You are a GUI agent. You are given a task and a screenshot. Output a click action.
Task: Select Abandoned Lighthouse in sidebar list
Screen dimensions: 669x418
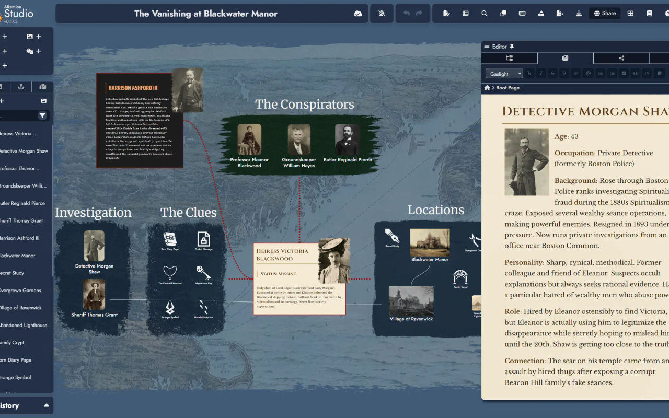pyautogui.click(x=23, y=325)
